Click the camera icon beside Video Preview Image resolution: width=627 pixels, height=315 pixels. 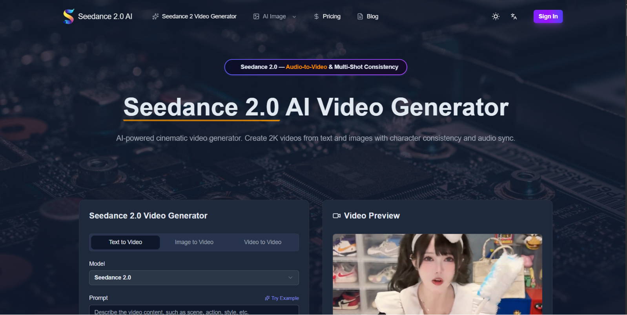(x=337, y=216)
